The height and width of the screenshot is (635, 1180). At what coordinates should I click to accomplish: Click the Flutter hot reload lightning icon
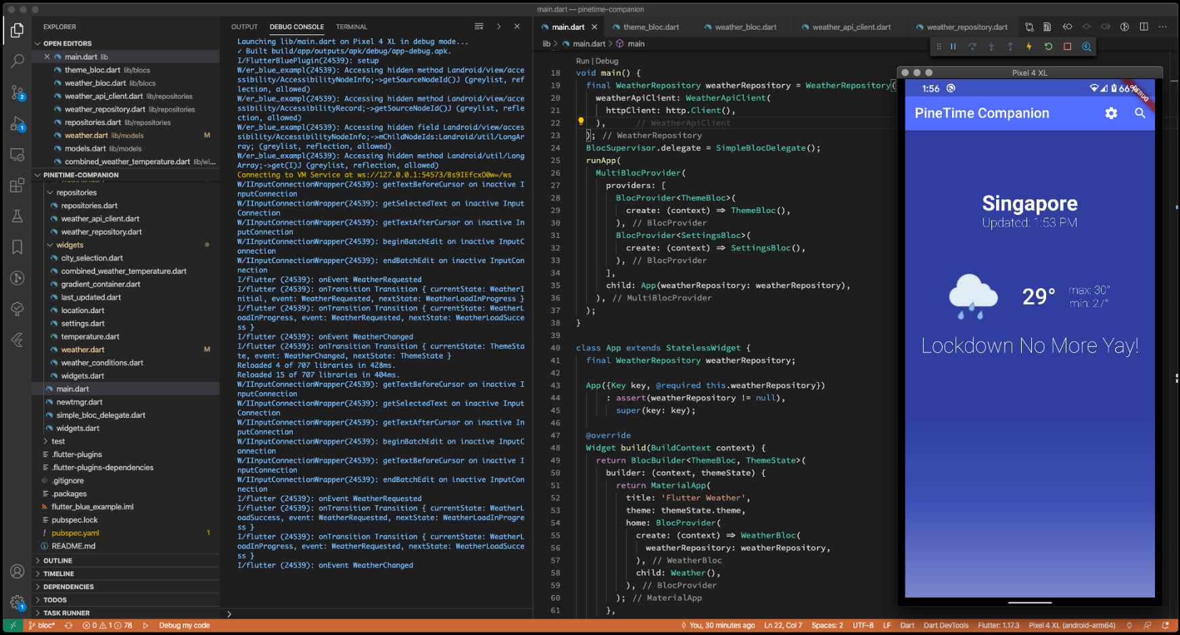(x=1029, y=47)
